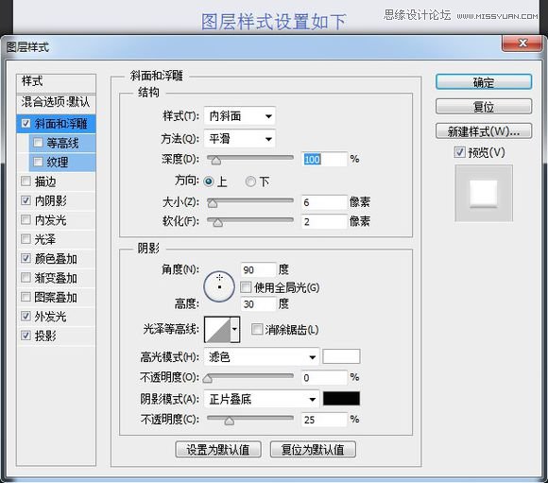Image resolution: width=548 pixels, height=483 pixels.
Task: Open the 高光模式(H) dropdown showing 滤色
Action: [262, 357]
